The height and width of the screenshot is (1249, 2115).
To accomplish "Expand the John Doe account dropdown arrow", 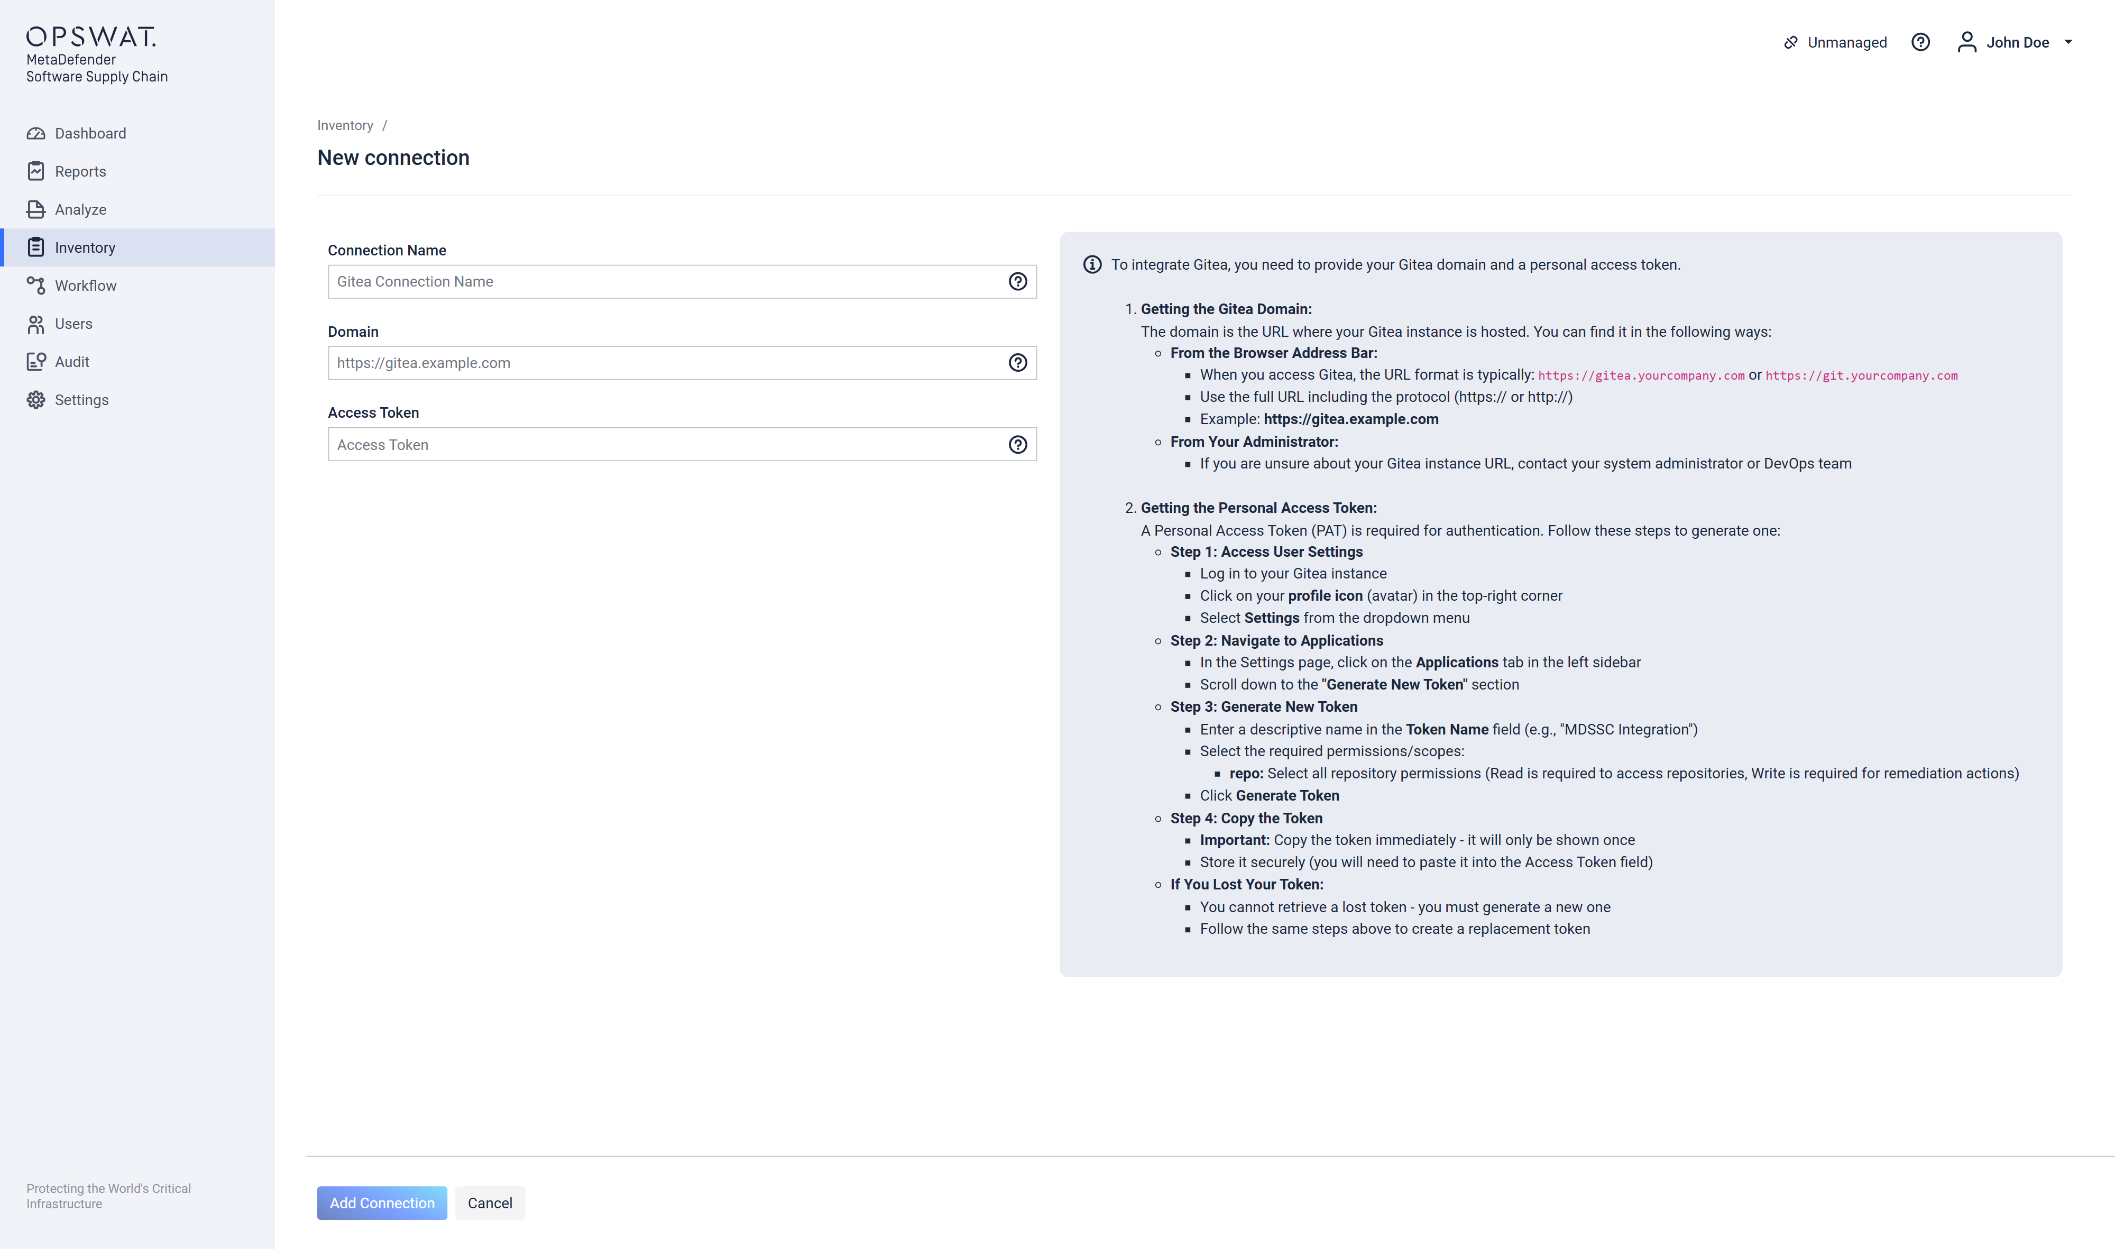I will click(2068, 42).
